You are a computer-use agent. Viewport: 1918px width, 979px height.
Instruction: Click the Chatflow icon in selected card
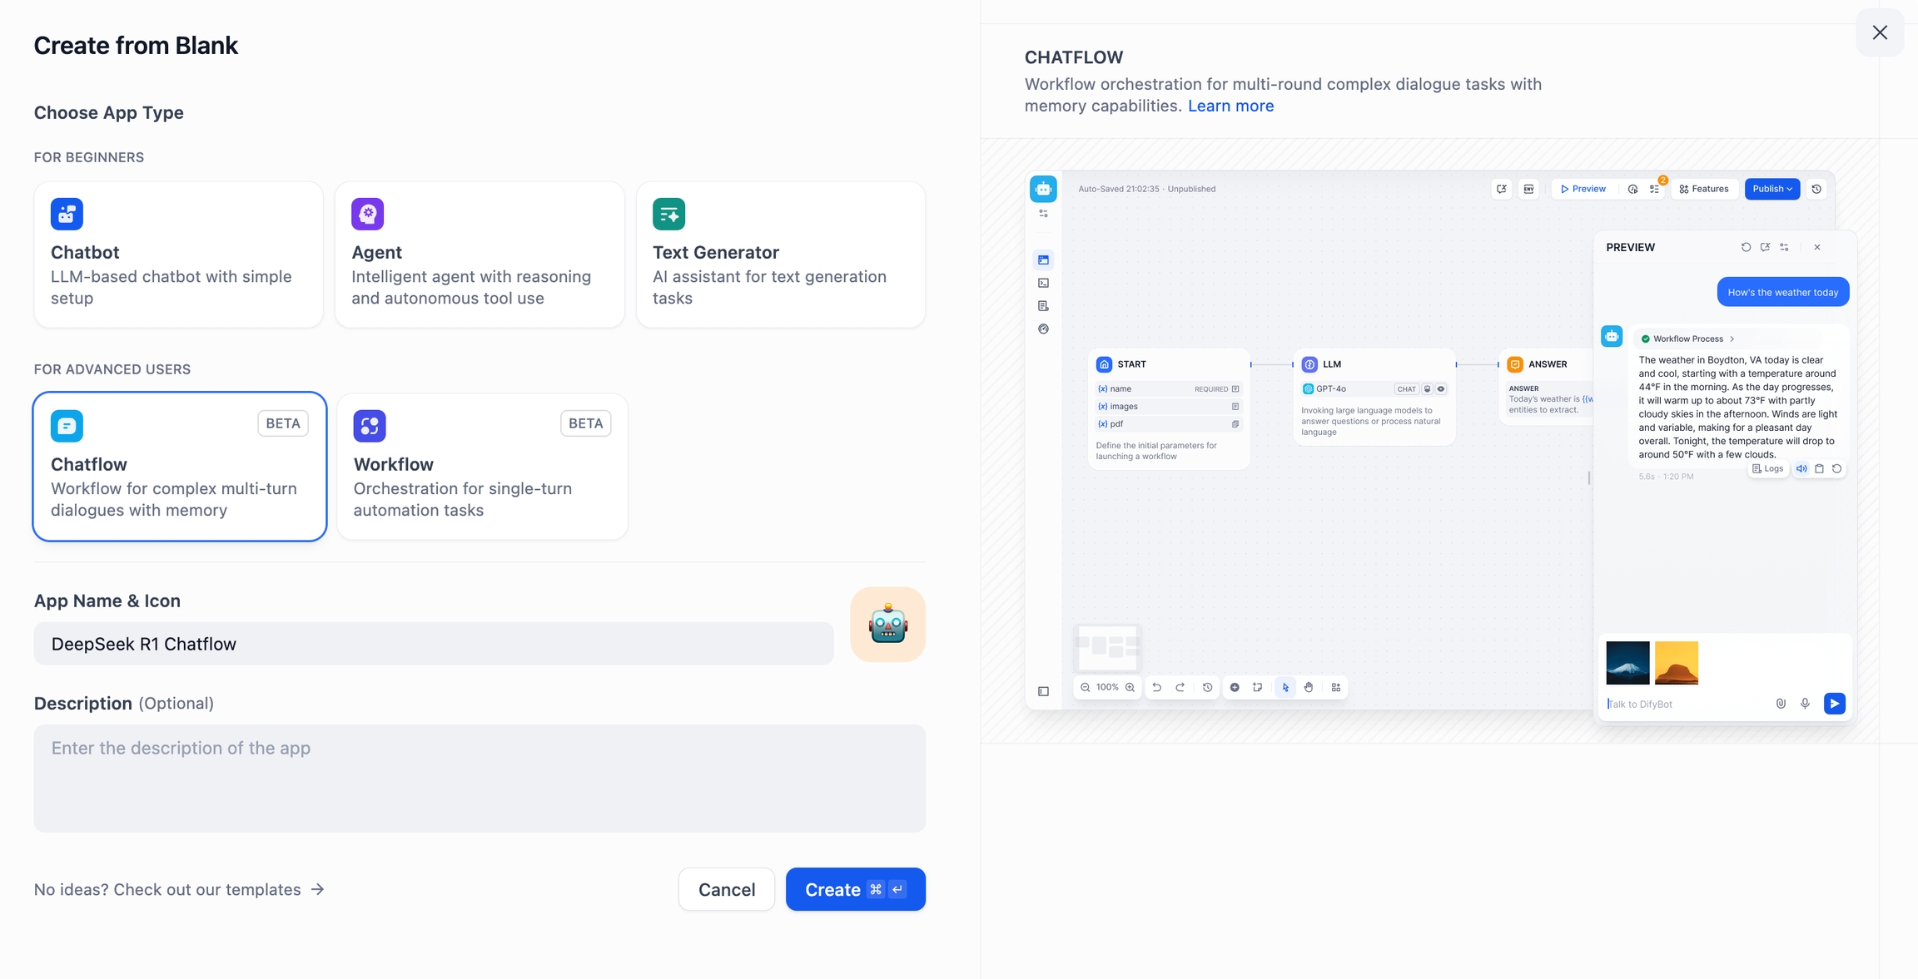pyautogui.click(x=67, y=426)
